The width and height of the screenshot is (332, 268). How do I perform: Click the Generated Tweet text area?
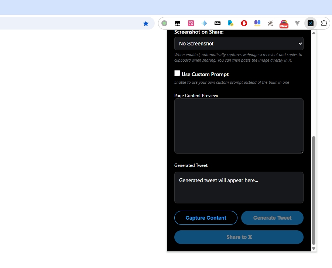(239, 187)
